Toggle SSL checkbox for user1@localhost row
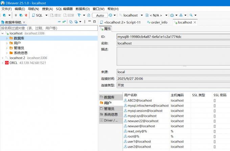The height and width of the screenshot is (151, 230). tap(215, 142)
